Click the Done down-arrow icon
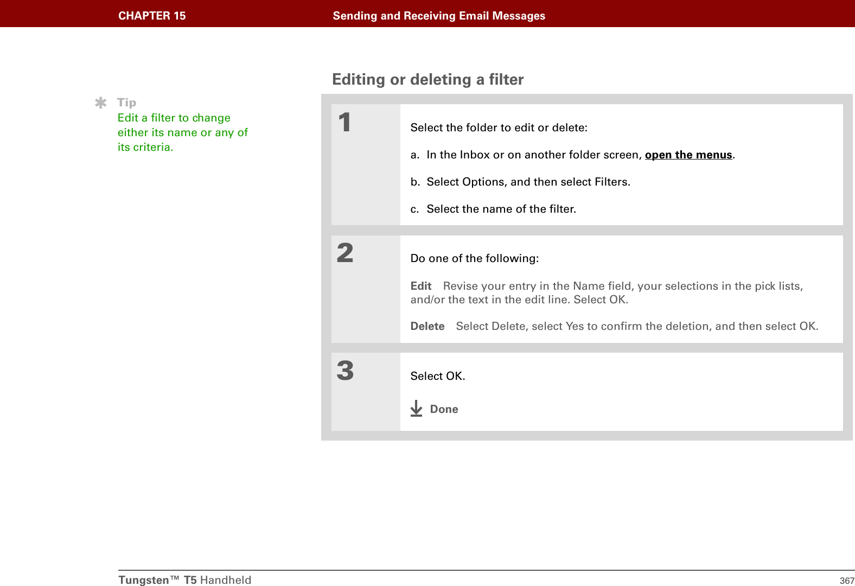Image resolution: width=855 pixels, height=586 pixels. pyautogui.click(x=416, y=409)
